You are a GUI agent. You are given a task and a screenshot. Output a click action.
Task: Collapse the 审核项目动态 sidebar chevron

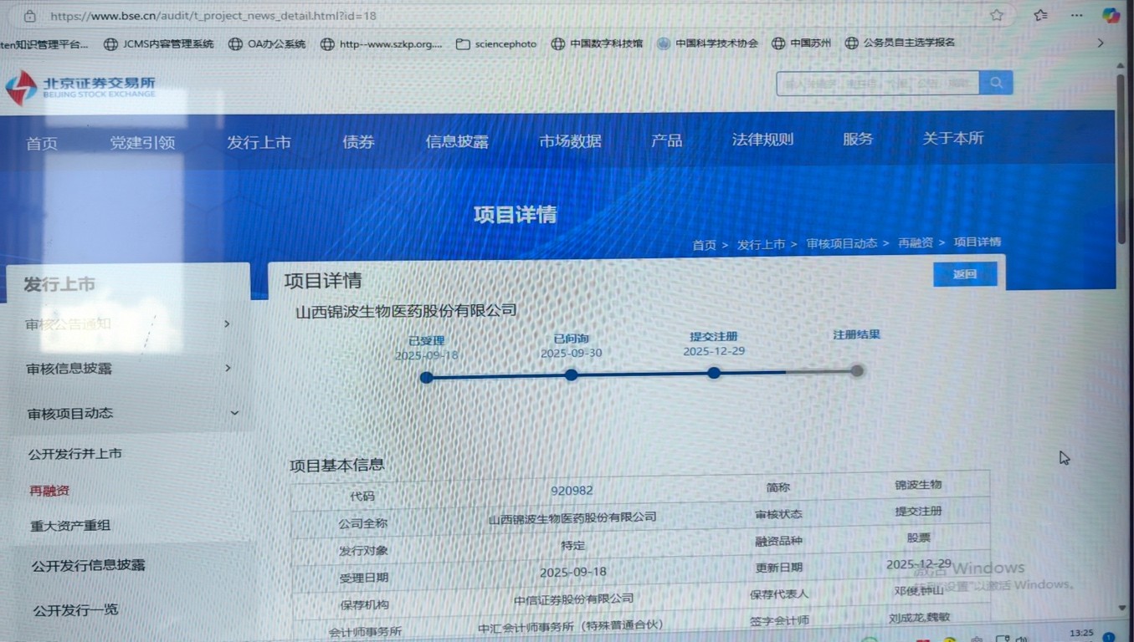point(234,413)
